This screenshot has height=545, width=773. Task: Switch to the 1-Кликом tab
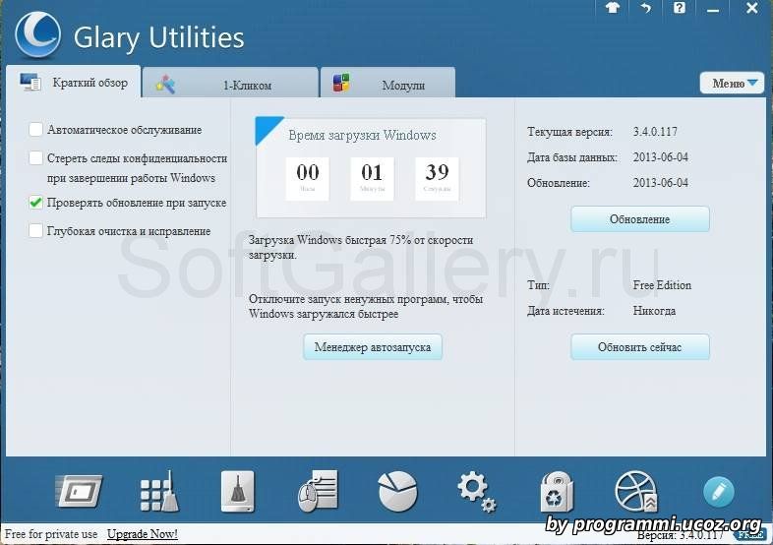[x=231, y=85]
